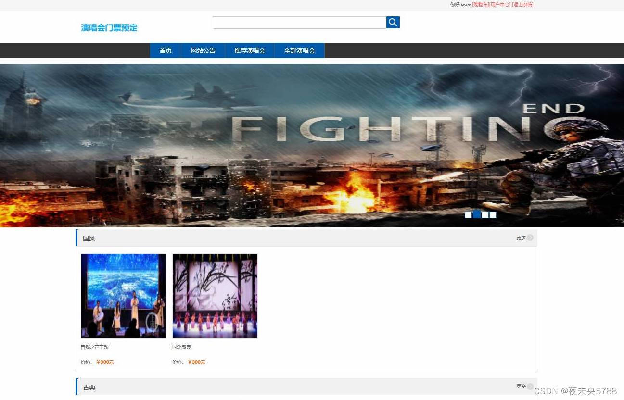Open the 购物车 link at top
Image resolution: width=624 pixels, height=400 pixels.
[480, 4]
